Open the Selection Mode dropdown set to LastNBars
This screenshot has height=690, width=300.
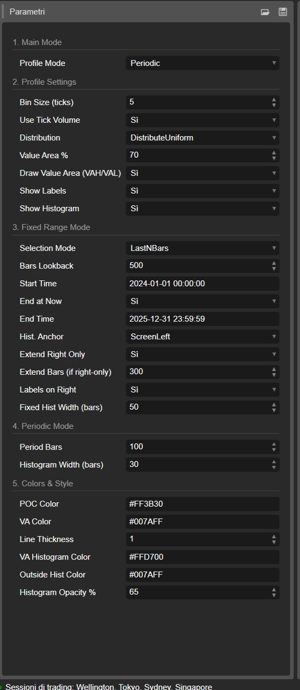pyautogui.click(x=202, y=248)
